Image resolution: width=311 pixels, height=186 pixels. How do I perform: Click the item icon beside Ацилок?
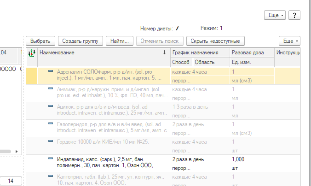pos(51,106)
